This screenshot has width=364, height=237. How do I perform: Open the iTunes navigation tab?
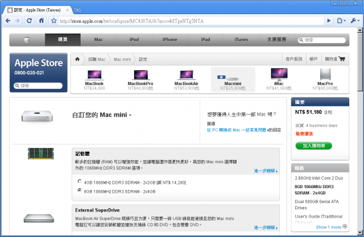pyautogui.click(x=241, y=40)
